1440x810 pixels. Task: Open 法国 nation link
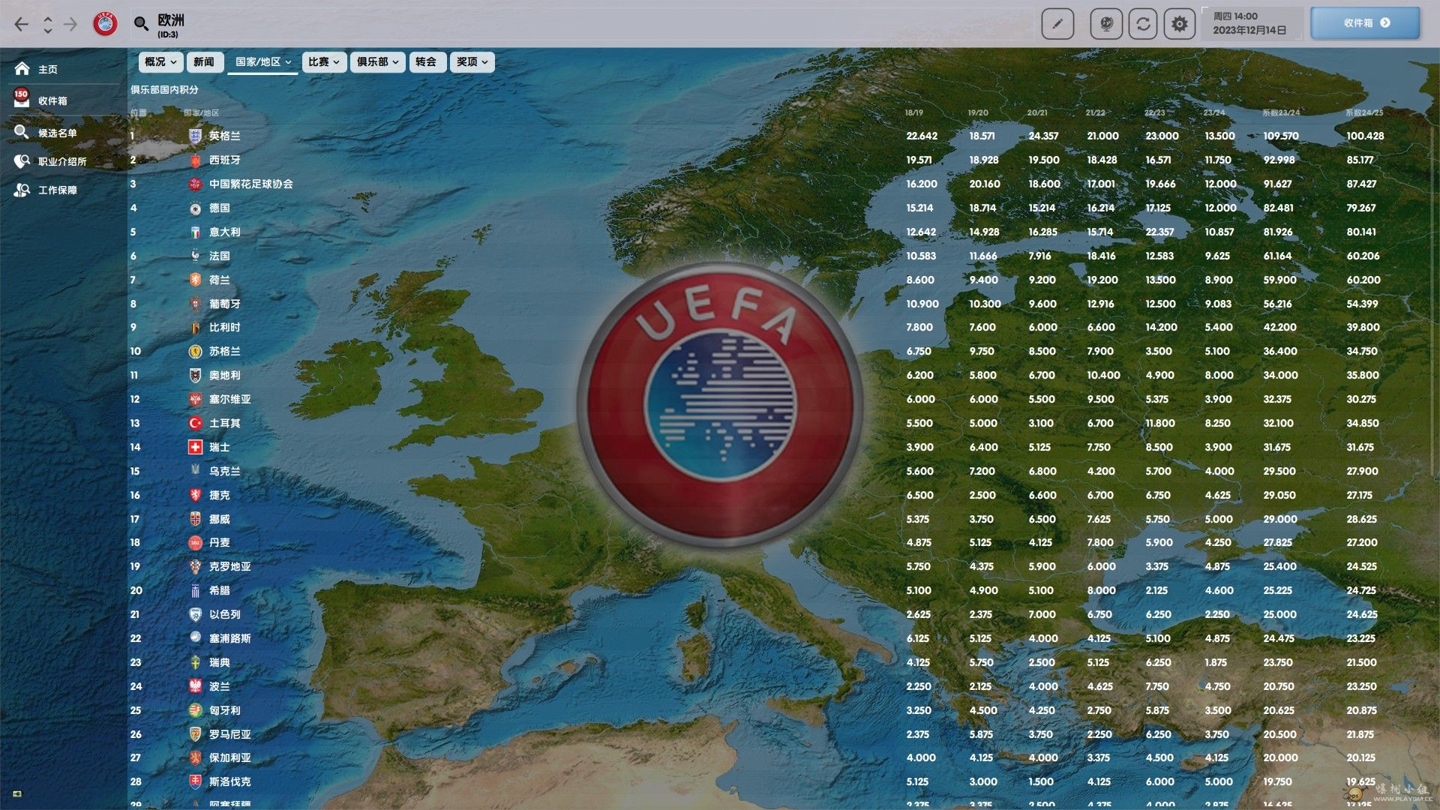219,256
